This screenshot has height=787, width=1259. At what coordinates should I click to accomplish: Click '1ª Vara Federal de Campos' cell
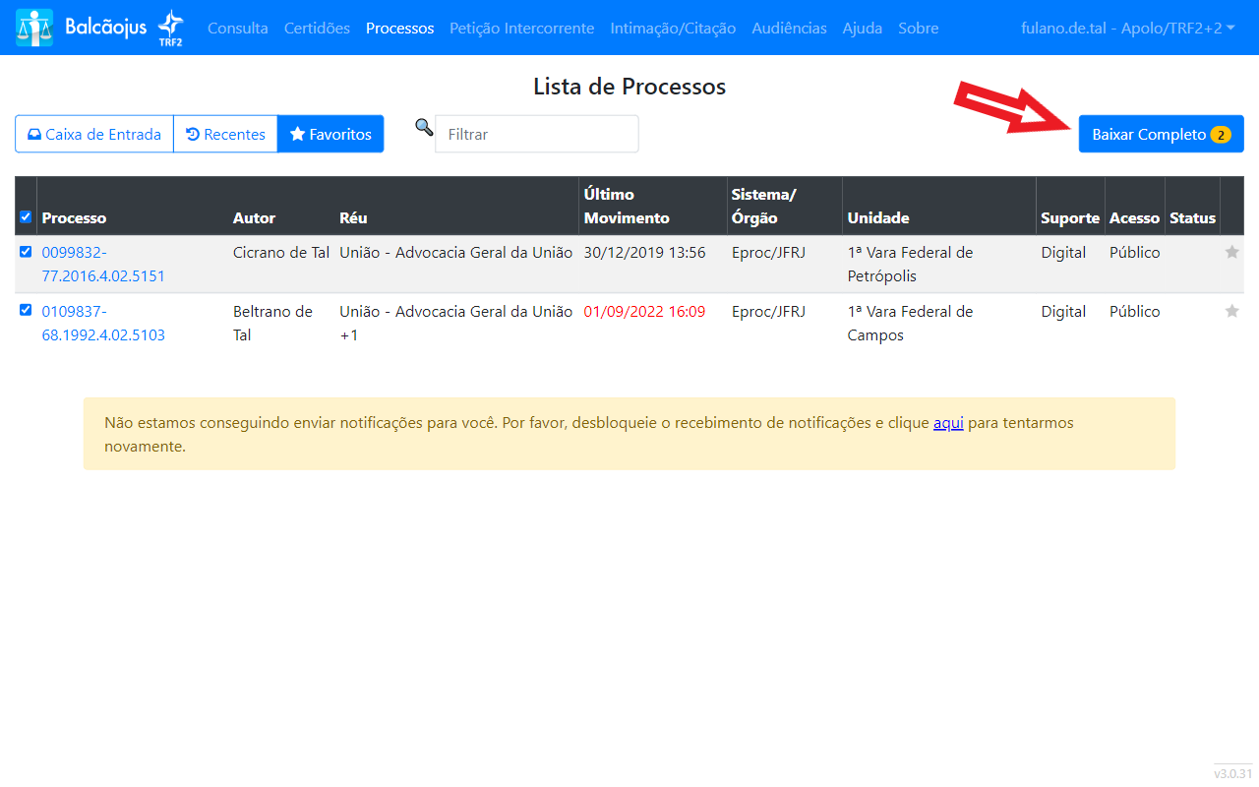coord(910,324)
